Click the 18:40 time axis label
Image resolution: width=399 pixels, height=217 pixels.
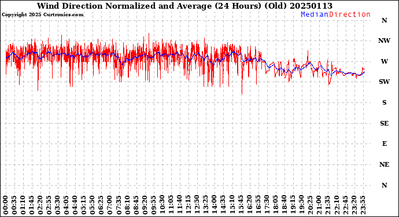tap(284, 205)
